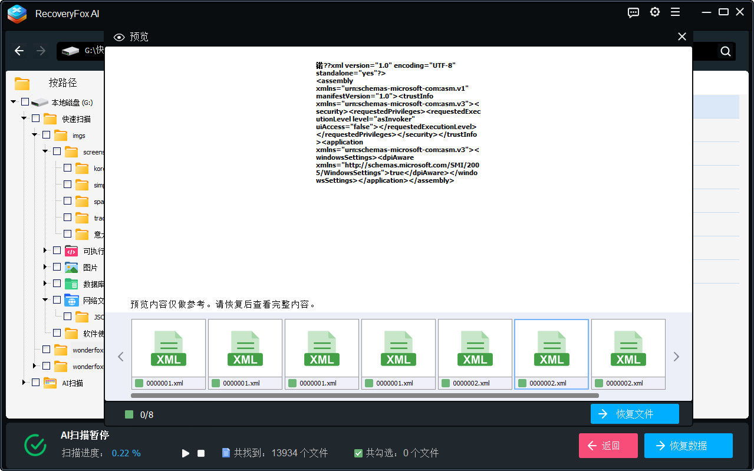This screenshot has height=471, width=754.
Task: Resume scan with the play button
Action: [186, 453]
